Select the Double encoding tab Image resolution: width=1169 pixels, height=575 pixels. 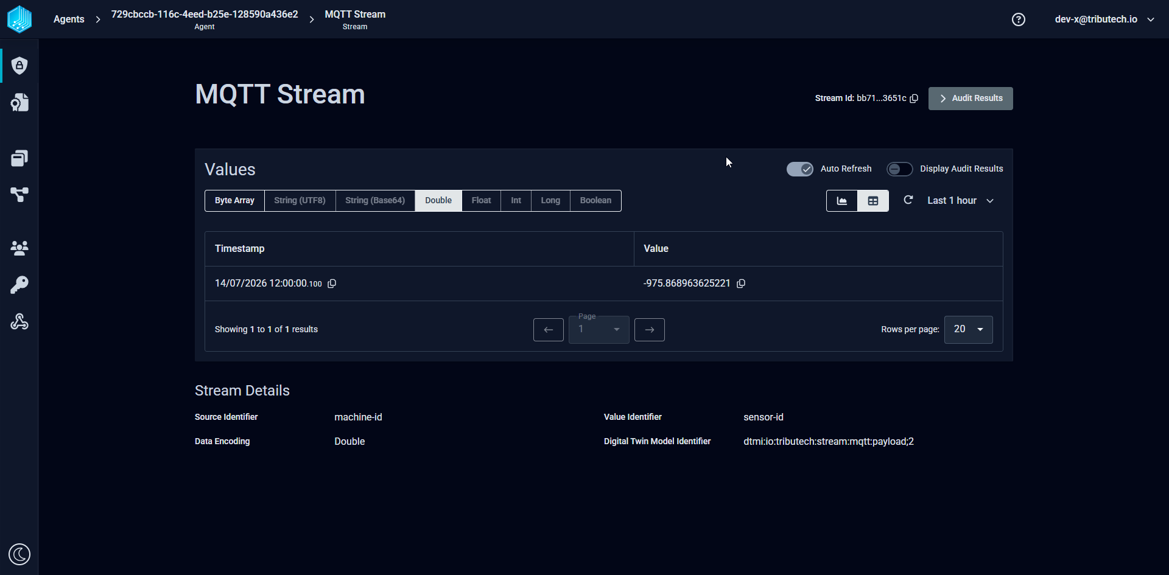[438, 201]
